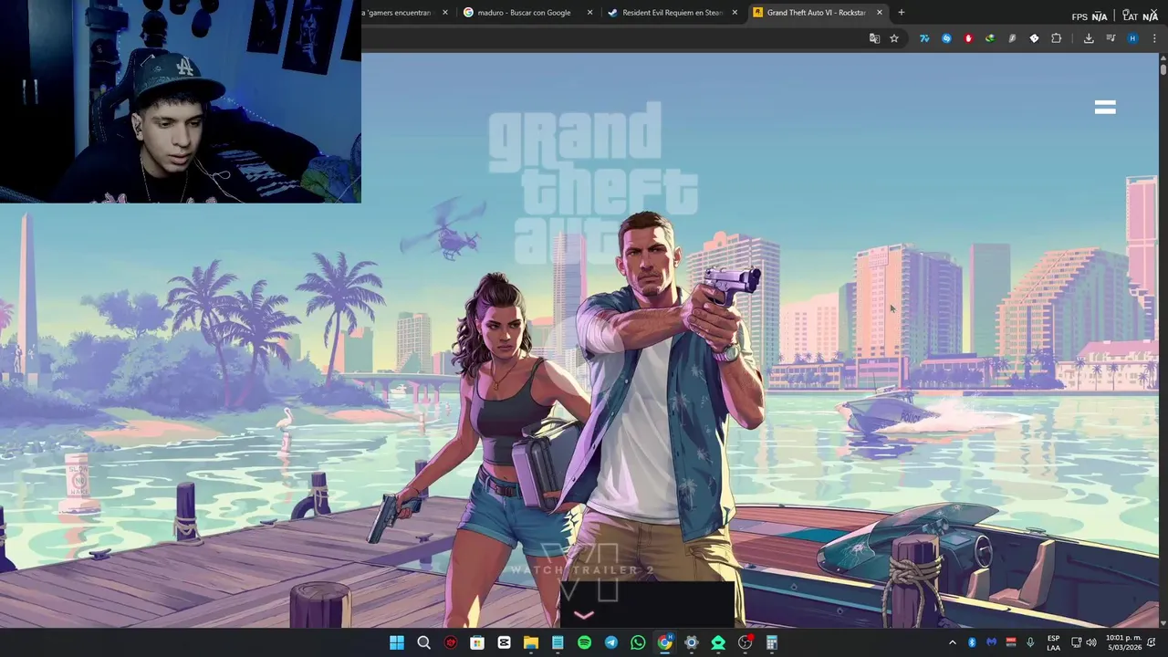Click the red shield extension icon
Image resolution: width=1168 pixels, height=657 pixels.
968,38
